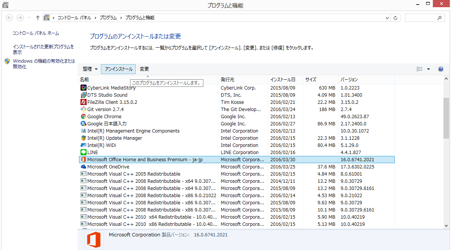Click the search magnifier icon
Viewport: 451px width, 250px height.
(x=440, y=18)
